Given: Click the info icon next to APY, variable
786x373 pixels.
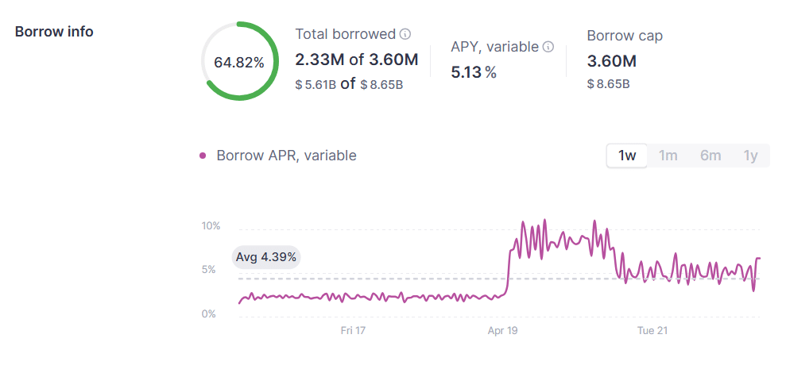Looking at the screenshot, I should pos(548,48).
